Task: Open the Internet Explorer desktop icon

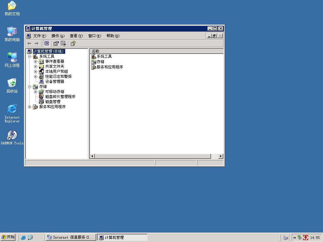Action: (12, 113)
